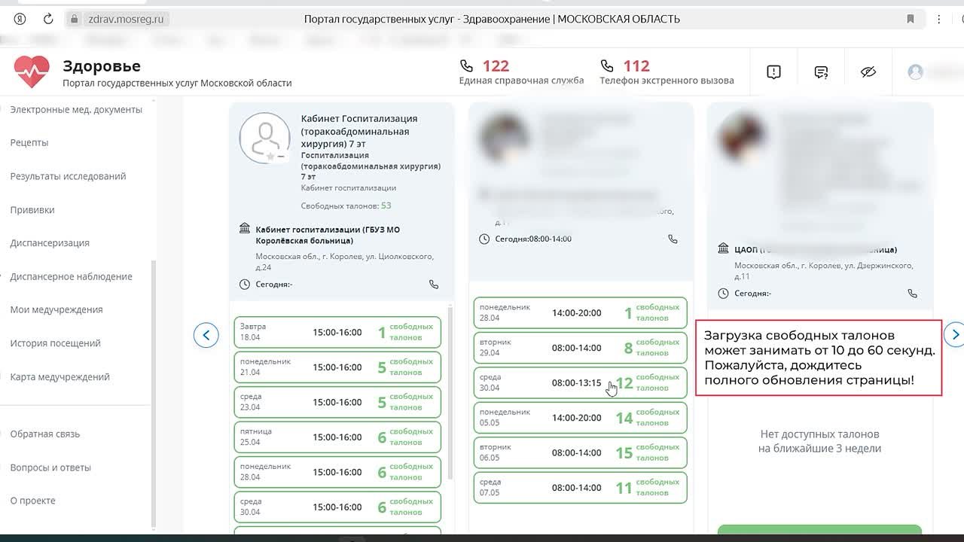Click Свободных талонов: 53 text

click(346, 206)
